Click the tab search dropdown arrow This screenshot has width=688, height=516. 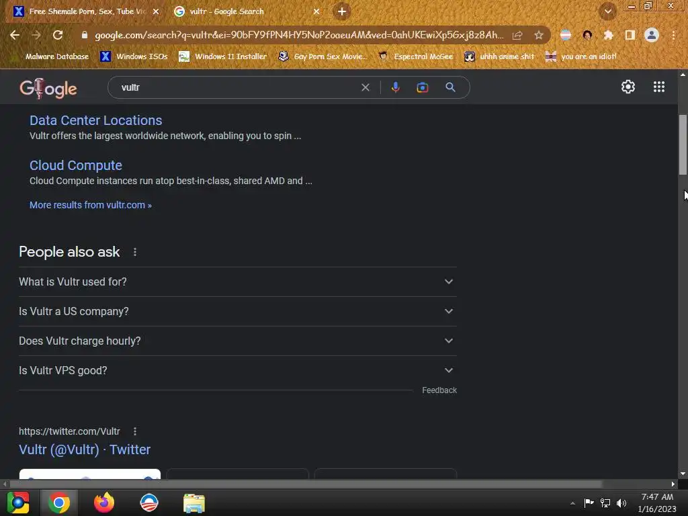pyautogui.click(x=607, y=11)
